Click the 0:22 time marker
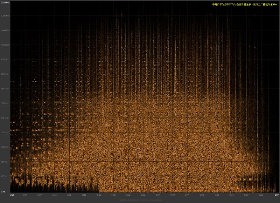280x203 pixels. click(x=99, y=194)
